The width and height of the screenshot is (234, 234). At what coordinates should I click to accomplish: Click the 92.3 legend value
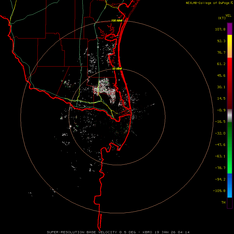point(221,41)
